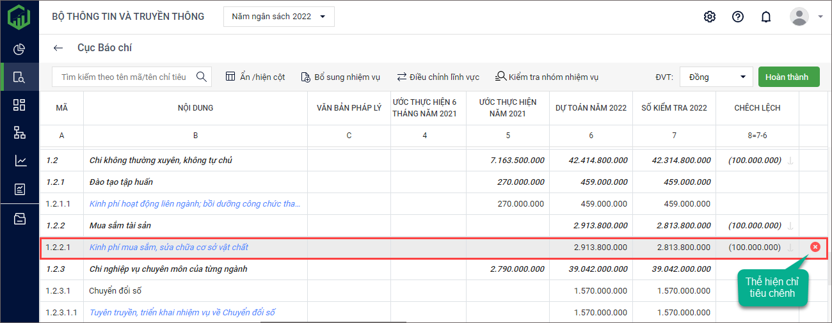Open the dashboard grid sidebar icon
This screenshot has width=832, height=323.
[x=19, y=105]
